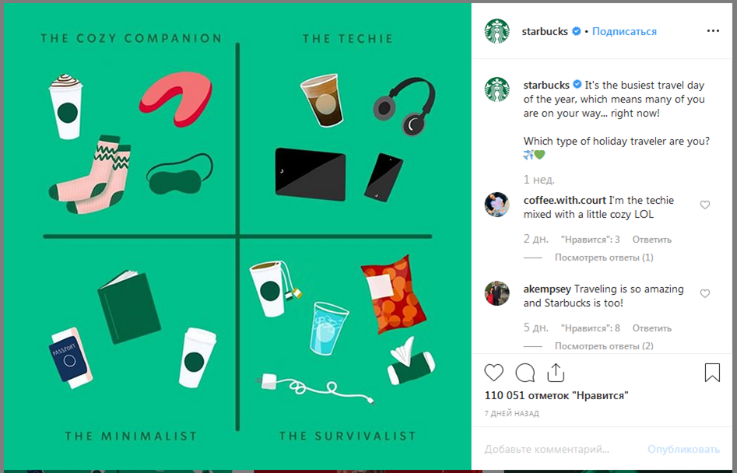737x473 pixels.
Task: Expand the two replies under akempsey's comment
Action: click(604, 346)
